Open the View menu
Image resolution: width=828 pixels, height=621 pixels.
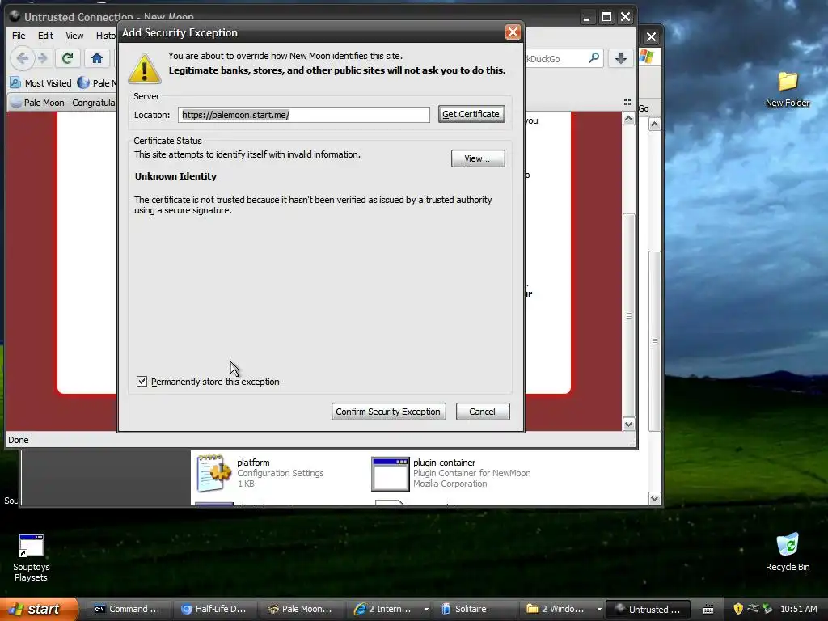pyautogui.click(x=74, y=36)
